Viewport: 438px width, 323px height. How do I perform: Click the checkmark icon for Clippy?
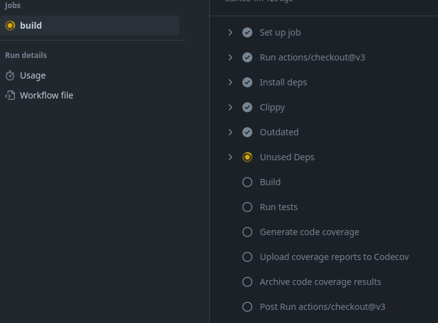[x=247, y=107]
